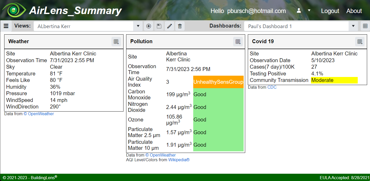Click the Weather panel header
370x181 pixels.
coord(64,42)
